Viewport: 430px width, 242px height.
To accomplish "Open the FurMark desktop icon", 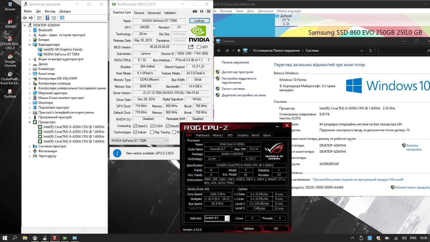I will (10, 93).
